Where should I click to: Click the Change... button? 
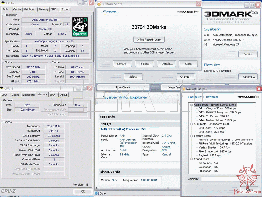[x=186, y=77]
